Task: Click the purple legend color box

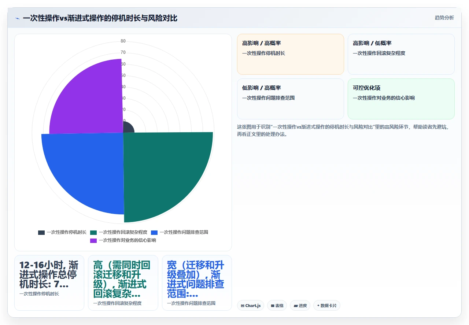Action: click(x=93, y=240)
